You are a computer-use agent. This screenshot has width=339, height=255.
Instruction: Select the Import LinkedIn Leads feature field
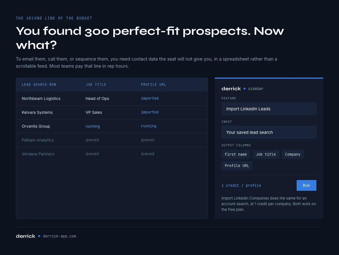[x=269, y=109]
